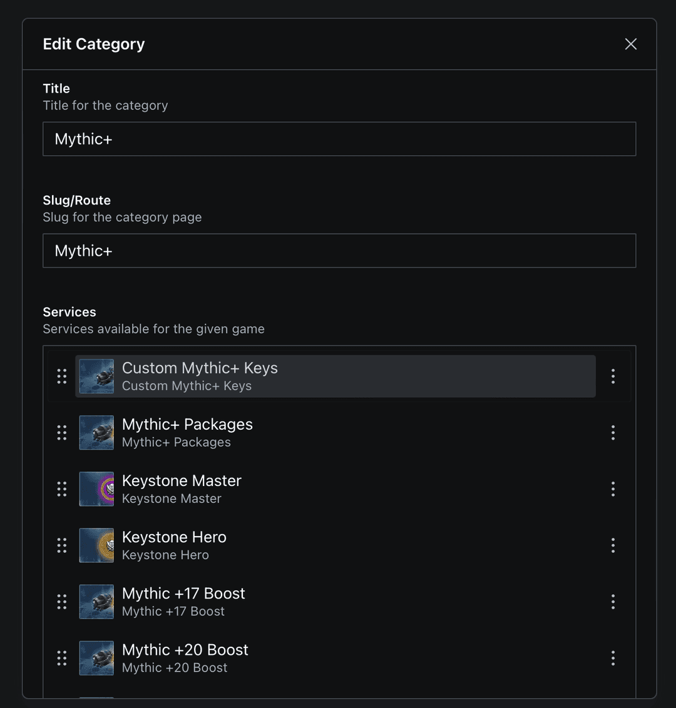This screenshot has height=708, width=676.
Task: Open more options for Mythic +17 Boost
Action: (613, 602)
